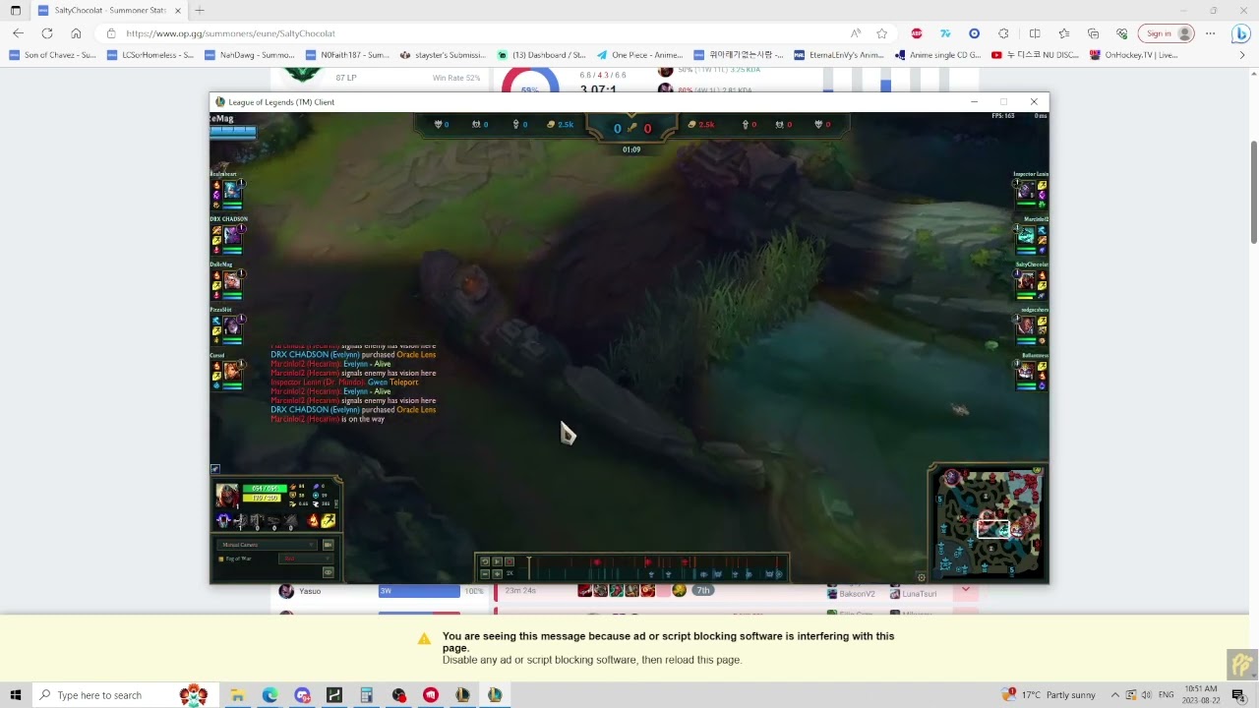Screen dimensions: 1259x708
Task: Open notification center icon
Action: pyautogui.click(x=1238, y=695)
